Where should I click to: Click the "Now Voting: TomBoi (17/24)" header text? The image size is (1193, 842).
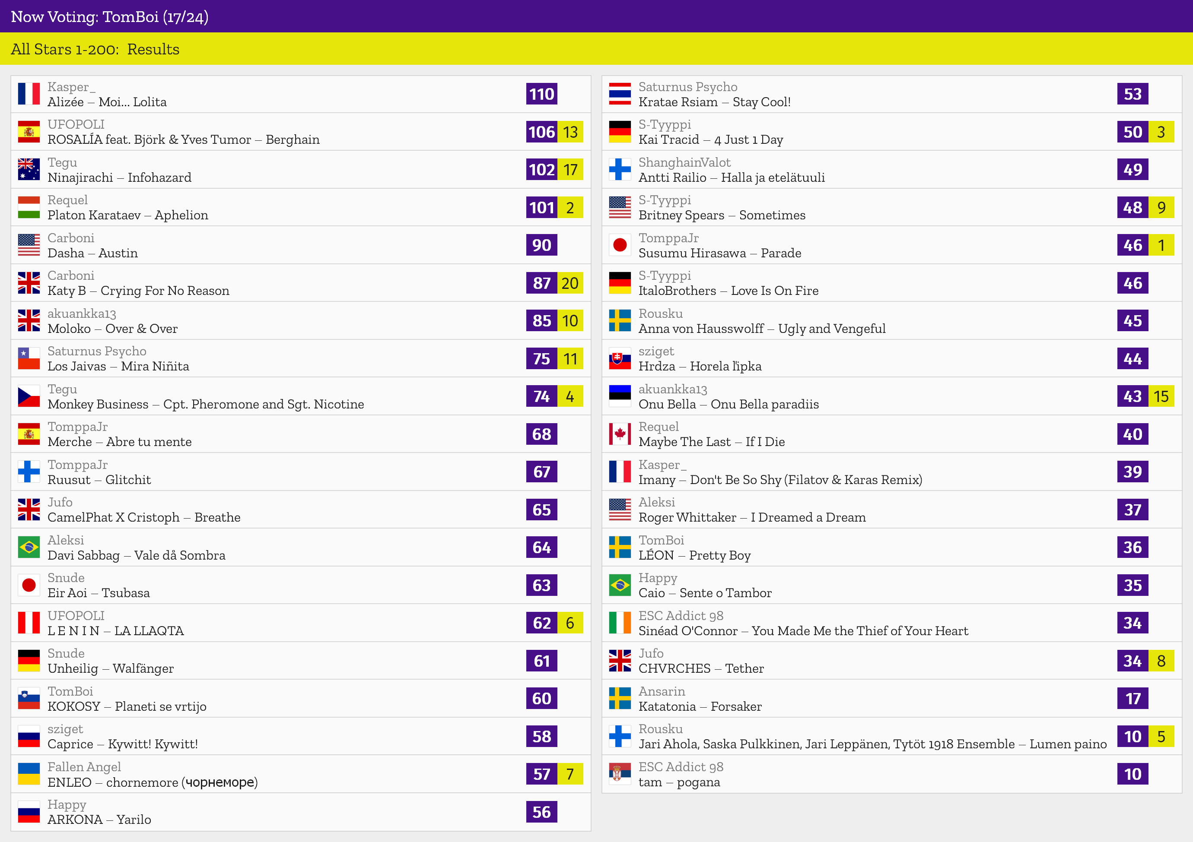[x=110, y=16]
